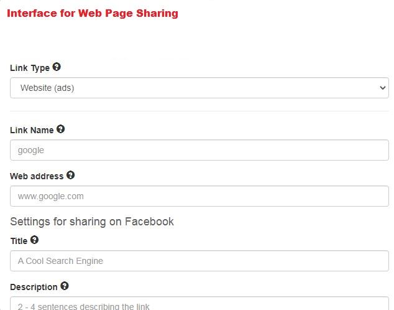The height and width of the screenshot is (310, 394).
Task: Click the Web address input box
Action: coord(199,196)
